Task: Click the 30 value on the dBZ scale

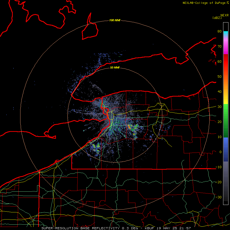Action: click(220, 107)
